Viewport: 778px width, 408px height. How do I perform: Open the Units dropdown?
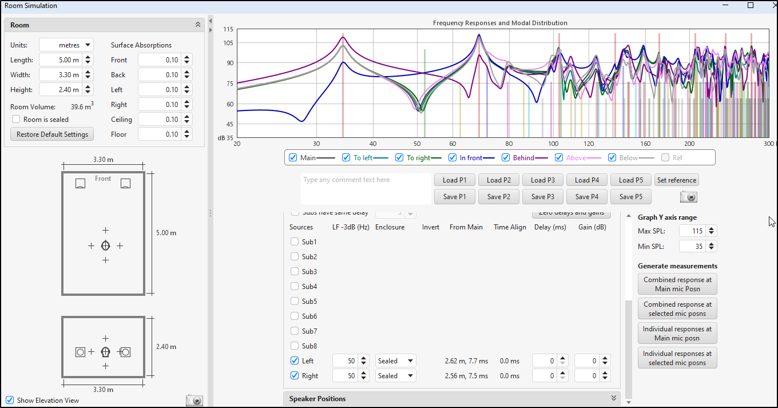(x=66, y=45)
